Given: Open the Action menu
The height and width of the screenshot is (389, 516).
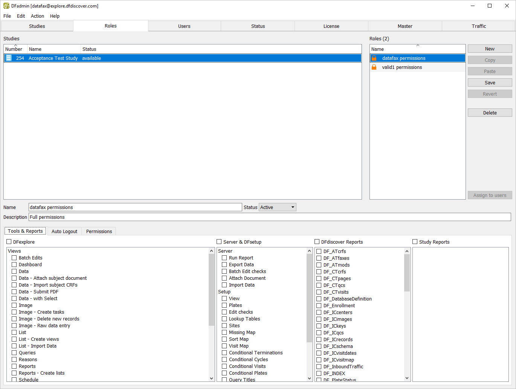Looking at the screenshot, I should pos(37,16).
